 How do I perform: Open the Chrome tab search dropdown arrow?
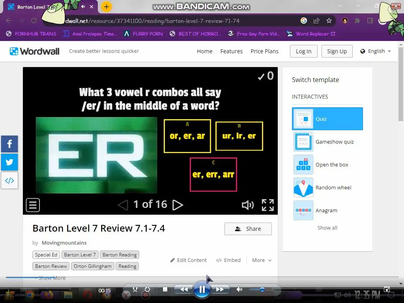pyautogui.click(x=340, y=6)
